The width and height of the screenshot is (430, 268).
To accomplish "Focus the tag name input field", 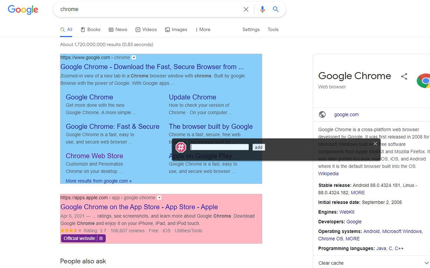I will (x=219, y=147).
